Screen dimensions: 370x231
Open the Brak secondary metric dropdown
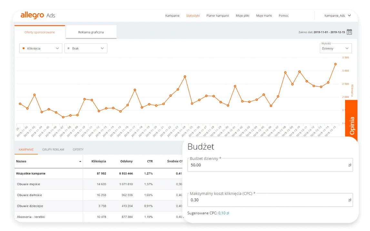[x=86, y=48]
